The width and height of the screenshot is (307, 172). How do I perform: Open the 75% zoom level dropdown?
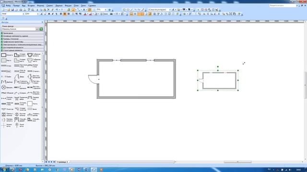coord(106,10)
